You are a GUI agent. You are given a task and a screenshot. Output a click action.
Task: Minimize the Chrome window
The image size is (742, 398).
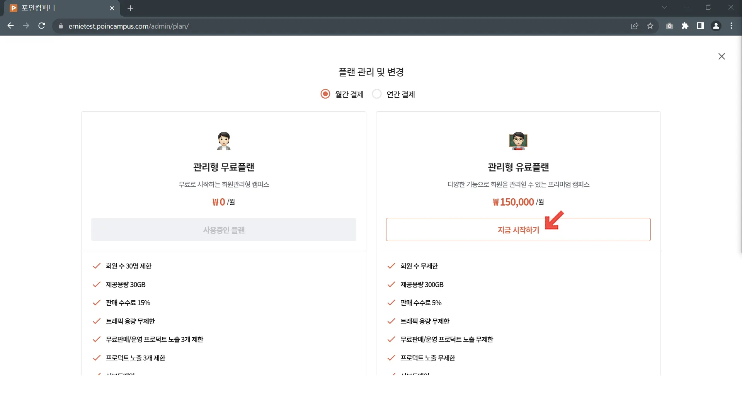(x=687, y=7)
